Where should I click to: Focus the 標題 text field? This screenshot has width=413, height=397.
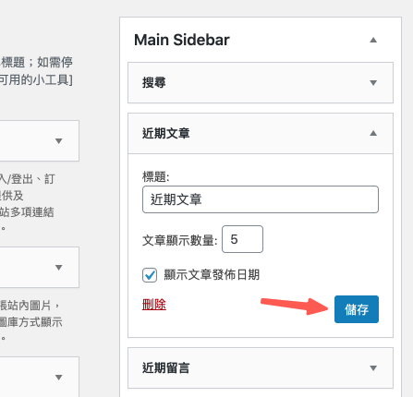261,199
